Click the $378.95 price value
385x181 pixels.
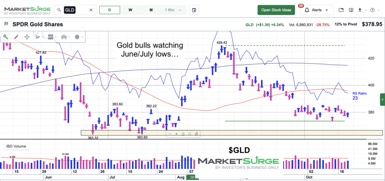372,24
